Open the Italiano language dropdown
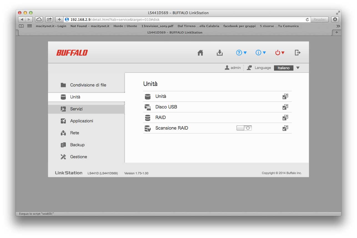 coord(283,68)
